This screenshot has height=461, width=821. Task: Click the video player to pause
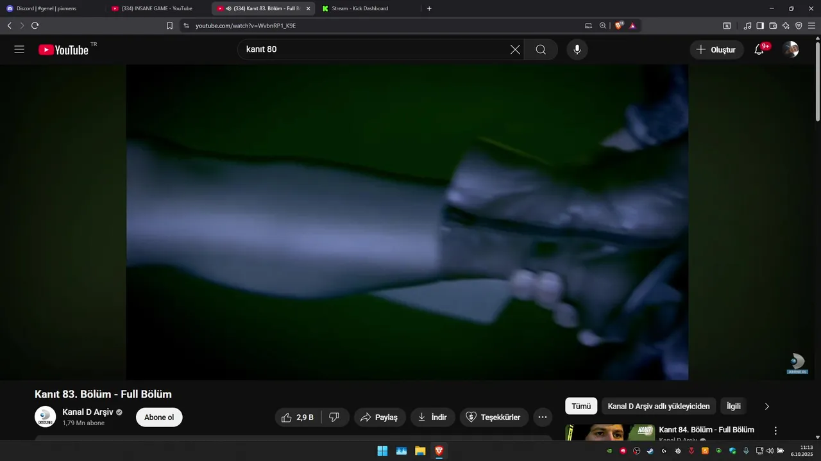pos(407,222)
